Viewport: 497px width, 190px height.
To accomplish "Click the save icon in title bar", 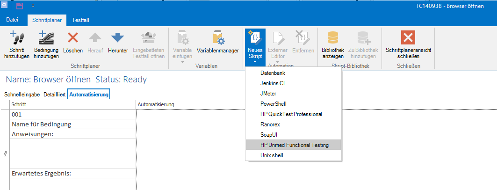I will (x=20, y=6).
